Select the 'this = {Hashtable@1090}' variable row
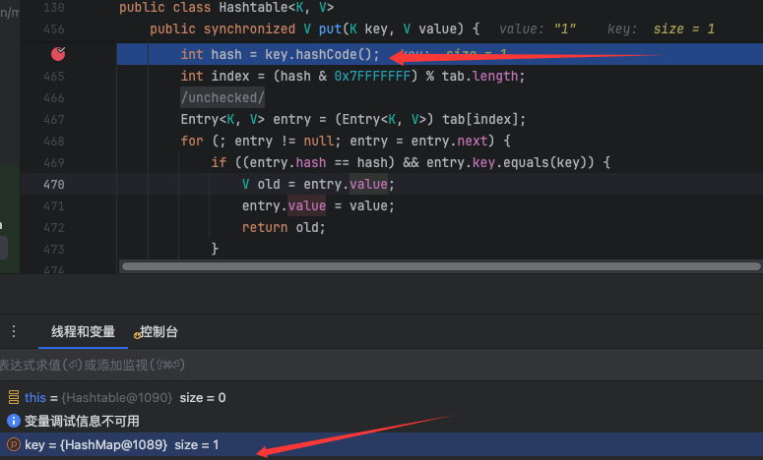763x460 pixels. (x=382, y=398)
